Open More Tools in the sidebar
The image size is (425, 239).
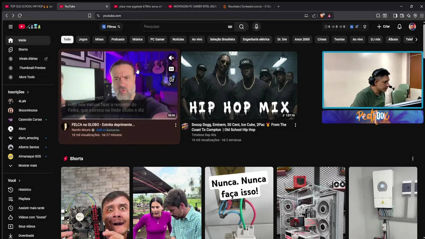point(27,77)
